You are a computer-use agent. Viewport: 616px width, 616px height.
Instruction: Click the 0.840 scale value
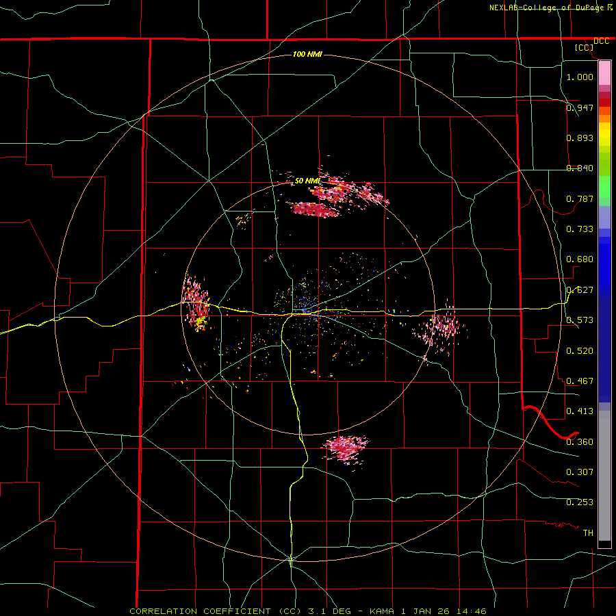pos(580,168)
